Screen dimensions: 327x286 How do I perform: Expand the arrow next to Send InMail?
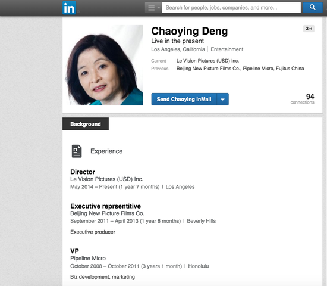[x=223, y=99]
